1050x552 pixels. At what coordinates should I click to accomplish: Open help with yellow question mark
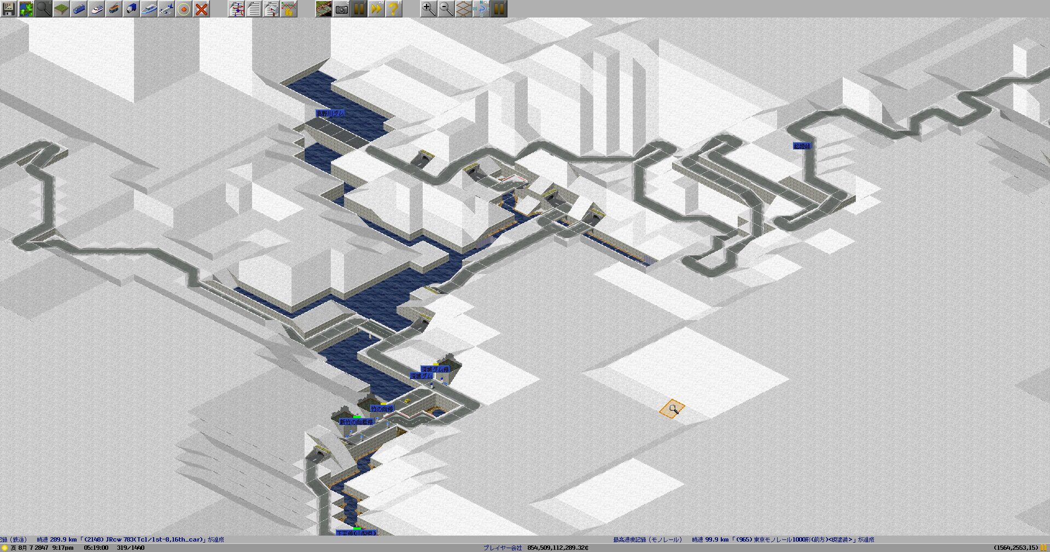tap(393, 9)
